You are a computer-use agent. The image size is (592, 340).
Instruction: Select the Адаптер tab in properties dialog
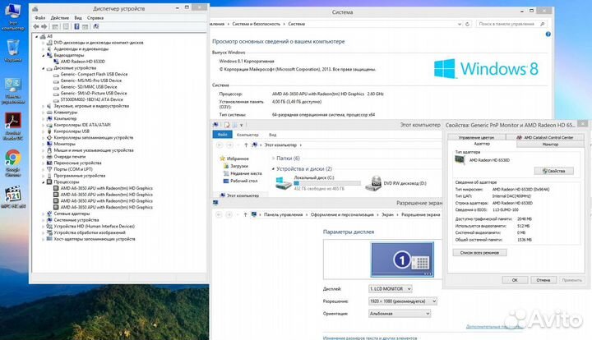(x=482, y=144)
